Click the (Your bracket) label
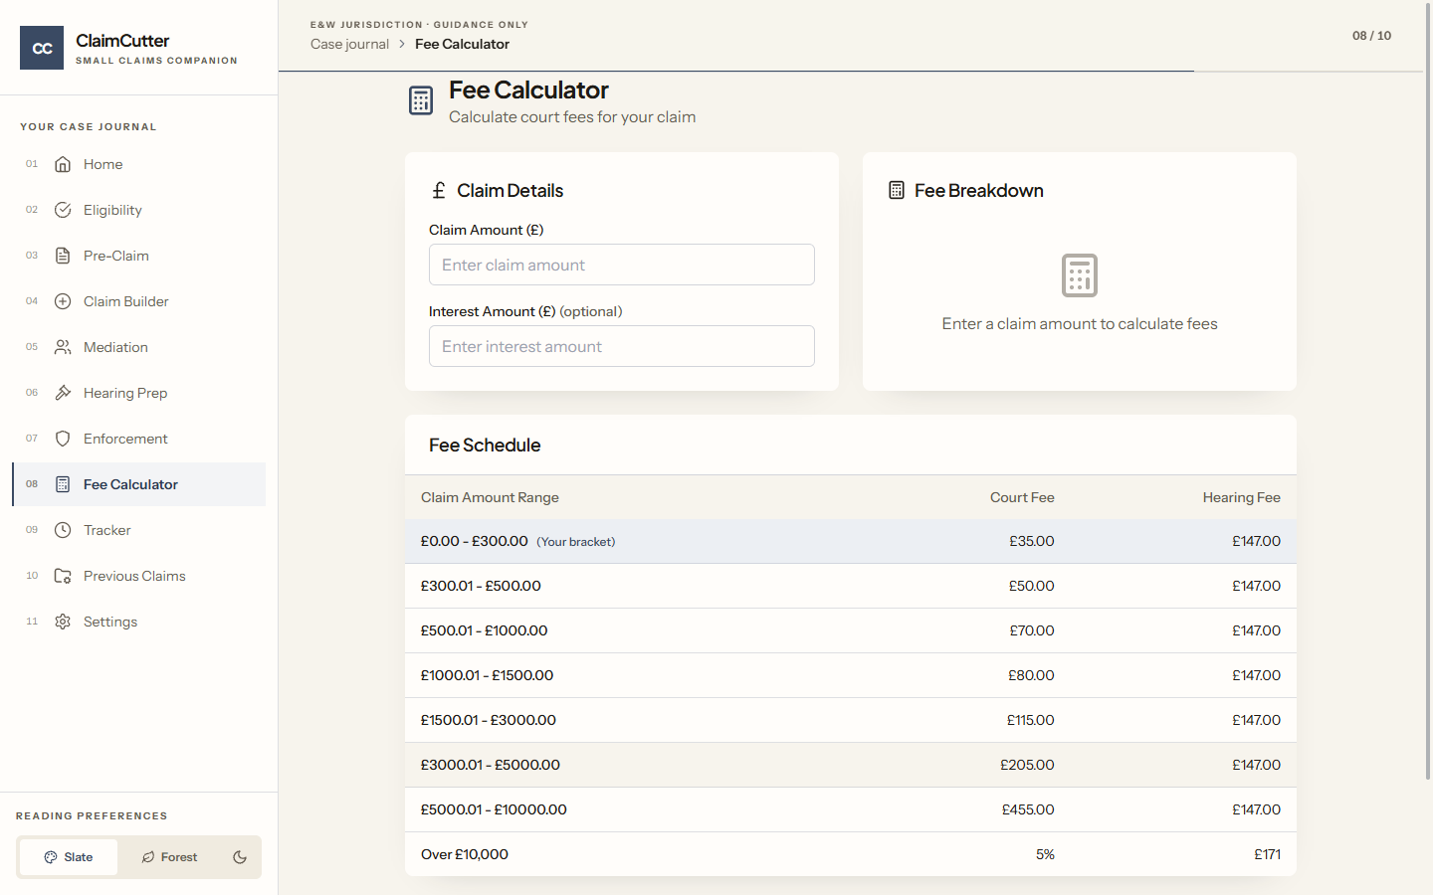1433x895 pixels. [576, 542]
